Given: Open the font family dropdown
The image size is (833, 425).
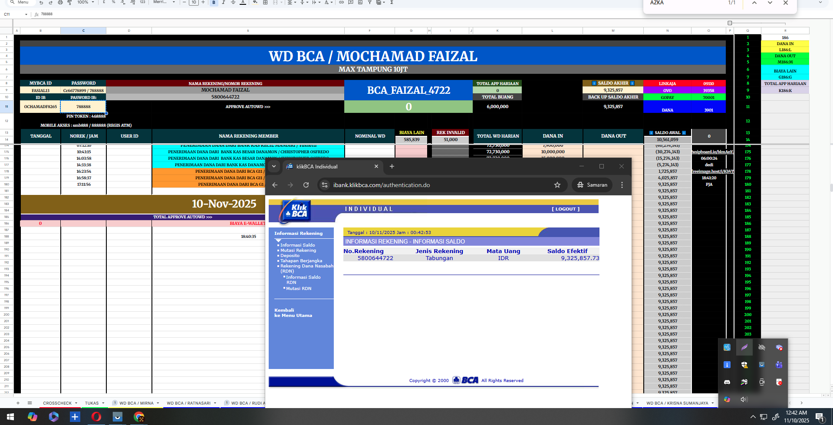Looking at the screenshot, I should point(164,3).
